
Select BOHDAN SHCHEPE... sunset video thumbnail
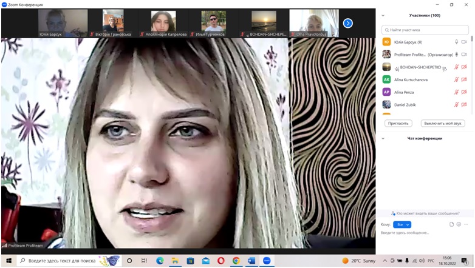(x=264, y=23)
